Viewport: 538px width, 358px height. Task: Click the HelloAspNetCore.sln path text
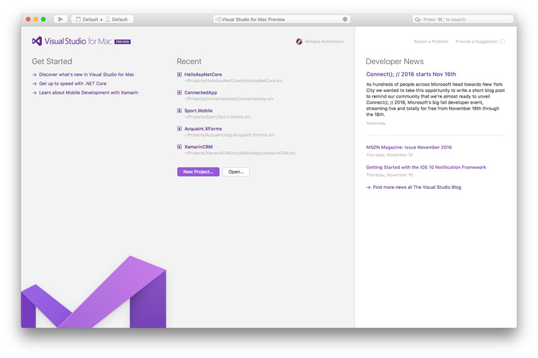[x=233, y=81]
